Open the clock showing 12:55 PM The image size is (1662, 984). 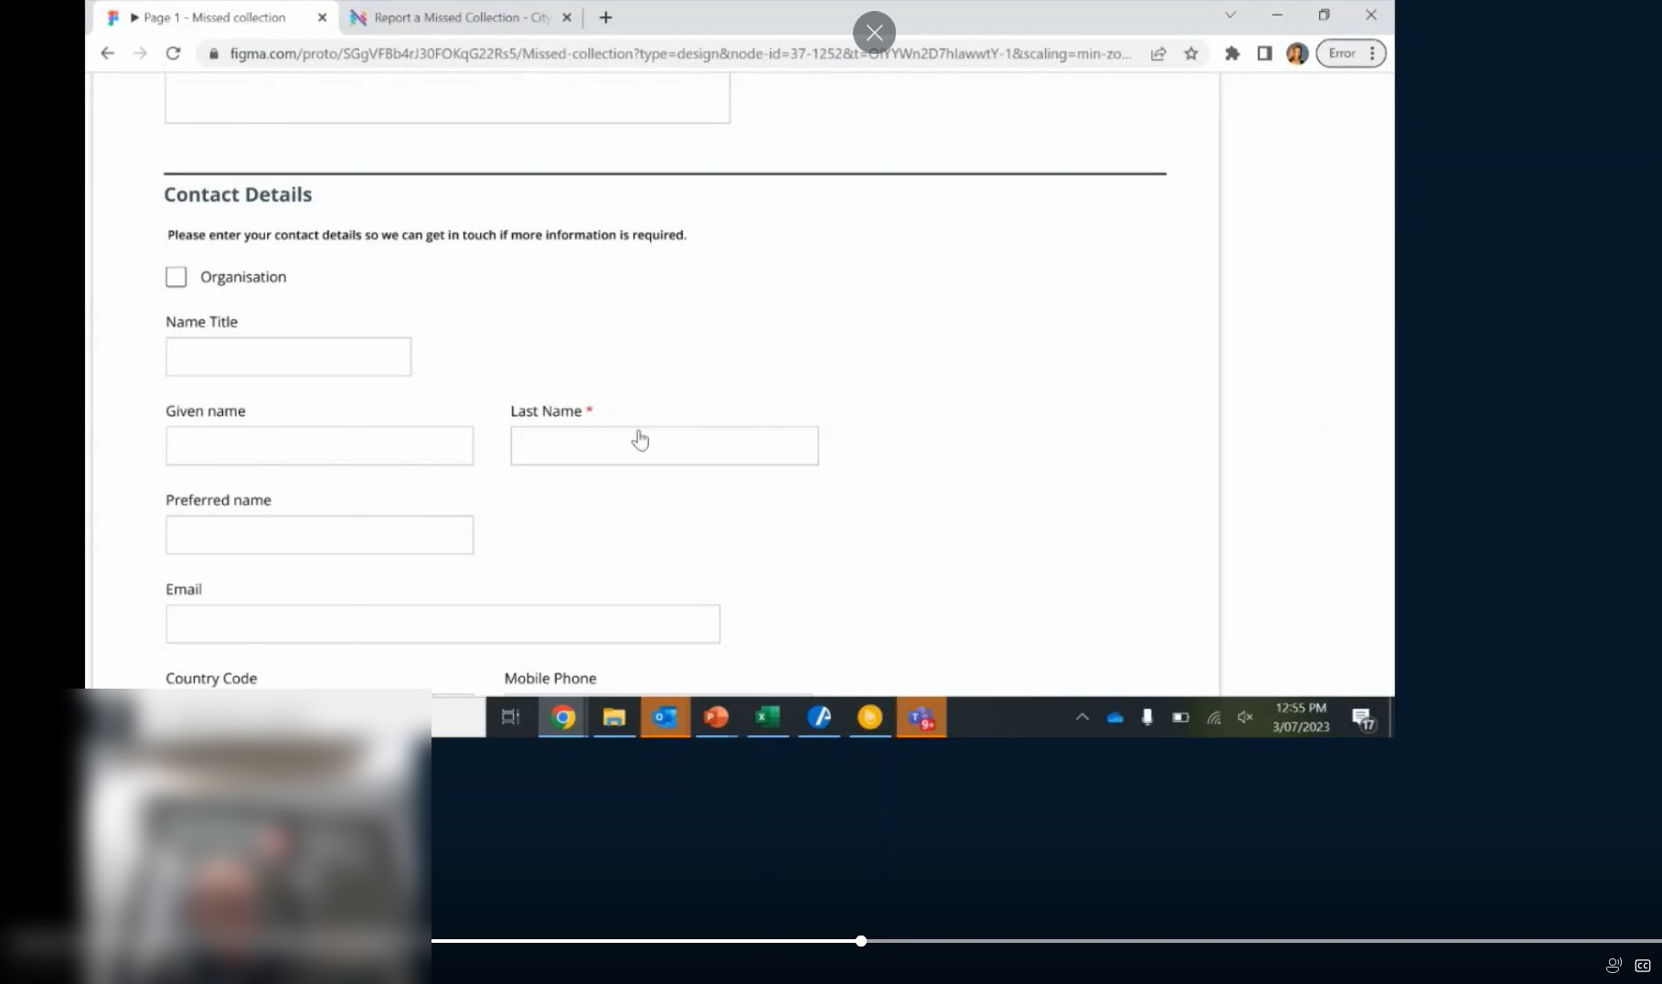click(x=1301, y=718)
